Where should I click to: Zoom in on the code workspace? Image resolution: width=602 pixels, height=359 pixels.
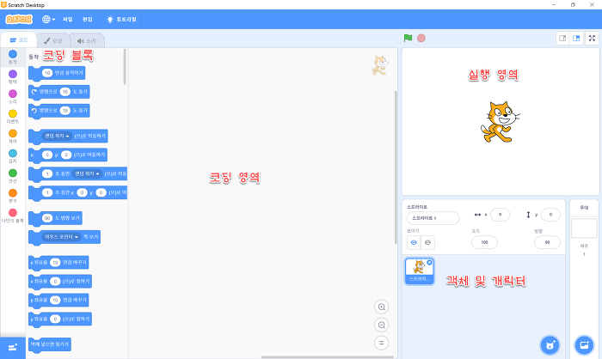point(381,307)
